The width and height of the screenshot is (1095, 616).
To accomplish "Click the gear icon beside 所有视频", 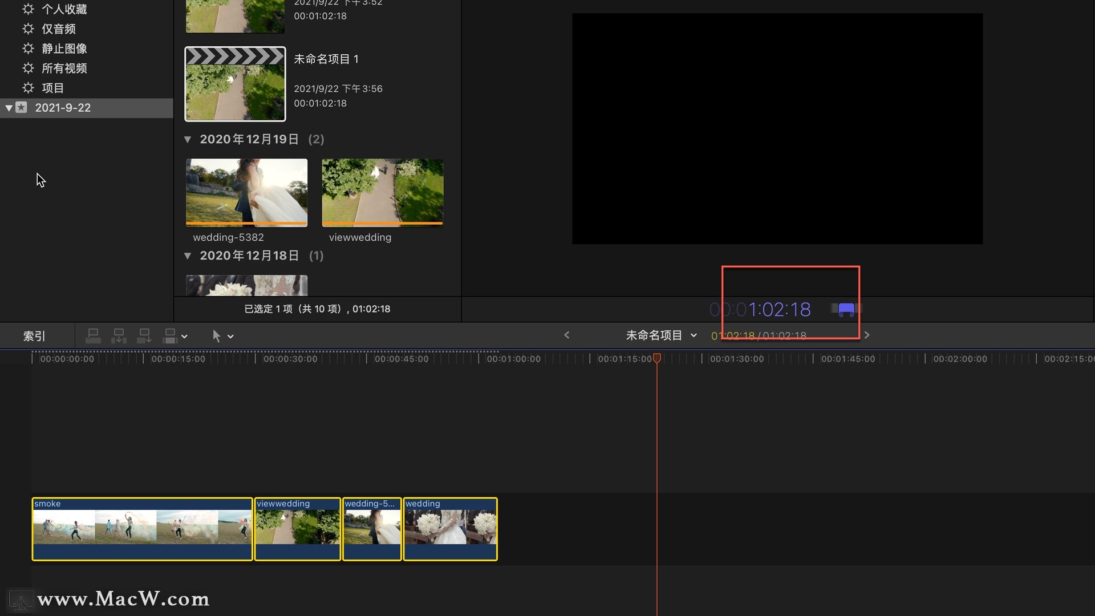I will [x=28, y=68].
